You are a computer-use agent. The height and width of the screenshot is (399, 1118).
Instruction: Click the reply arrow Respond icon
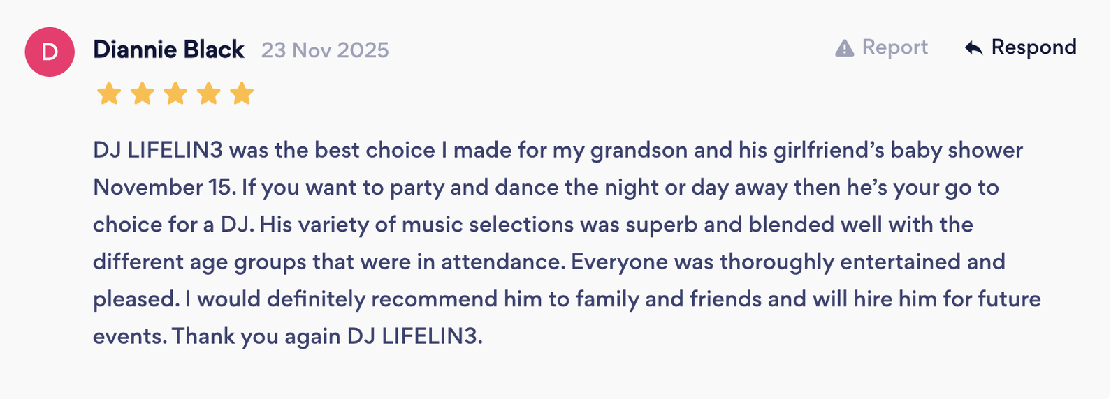click(x=973, y=48)
